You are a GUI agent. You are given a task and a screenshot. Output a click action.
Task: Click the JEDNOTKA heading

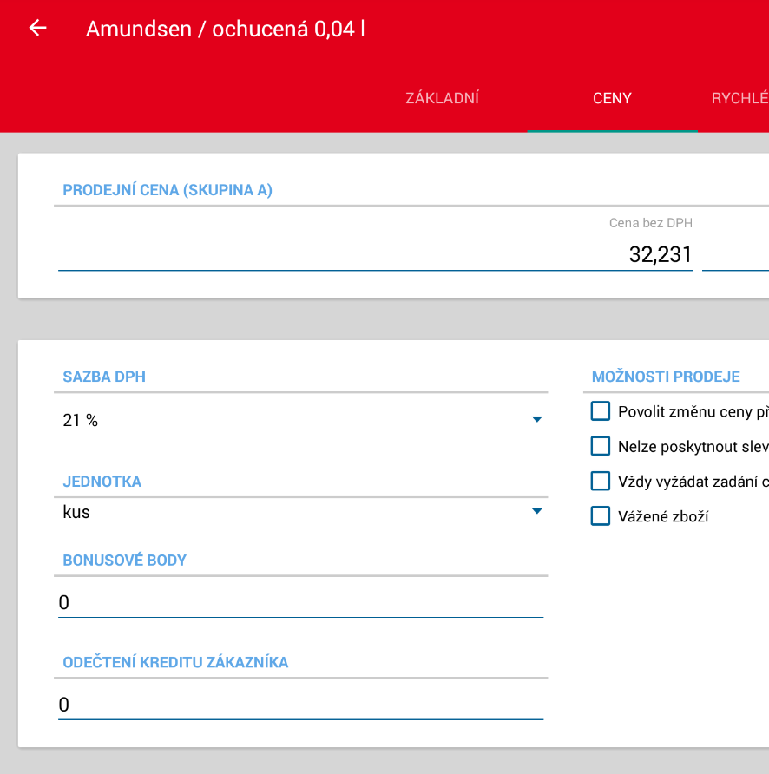pyautogui.click(x=102, y=482)
